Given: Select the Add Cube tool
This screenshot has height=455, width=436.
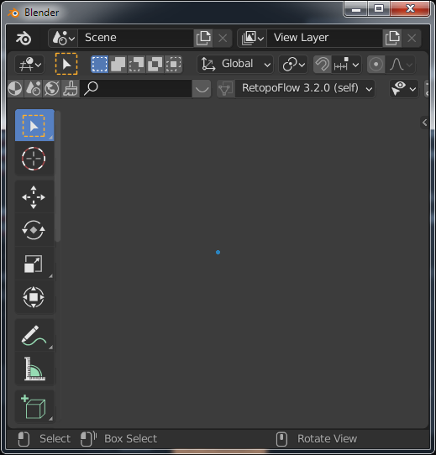Looking at the screenshot, I should coord(34,406).
